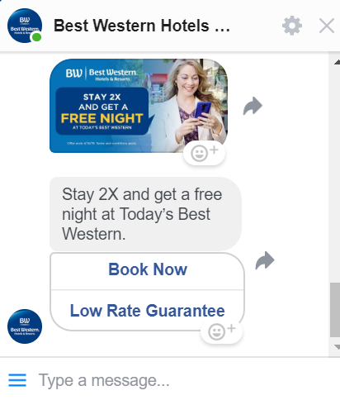Click the scrollbar up arrow

(x=337, y=62)
